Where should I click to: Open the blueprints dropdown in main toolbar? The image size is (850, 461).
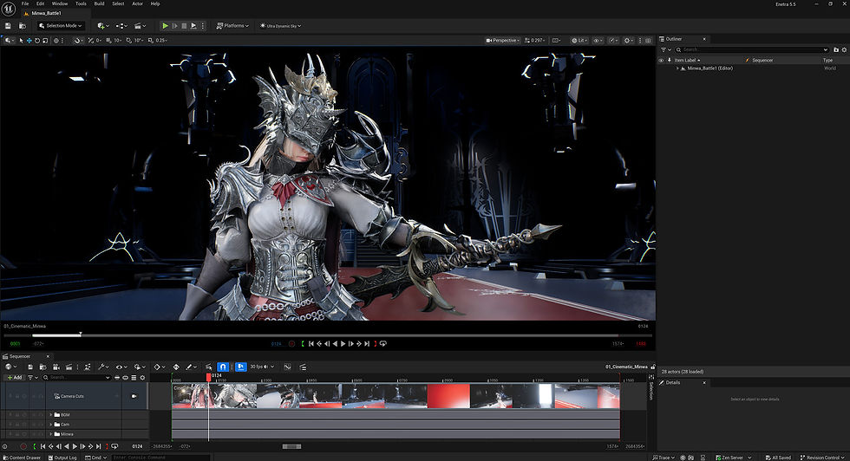121,25
